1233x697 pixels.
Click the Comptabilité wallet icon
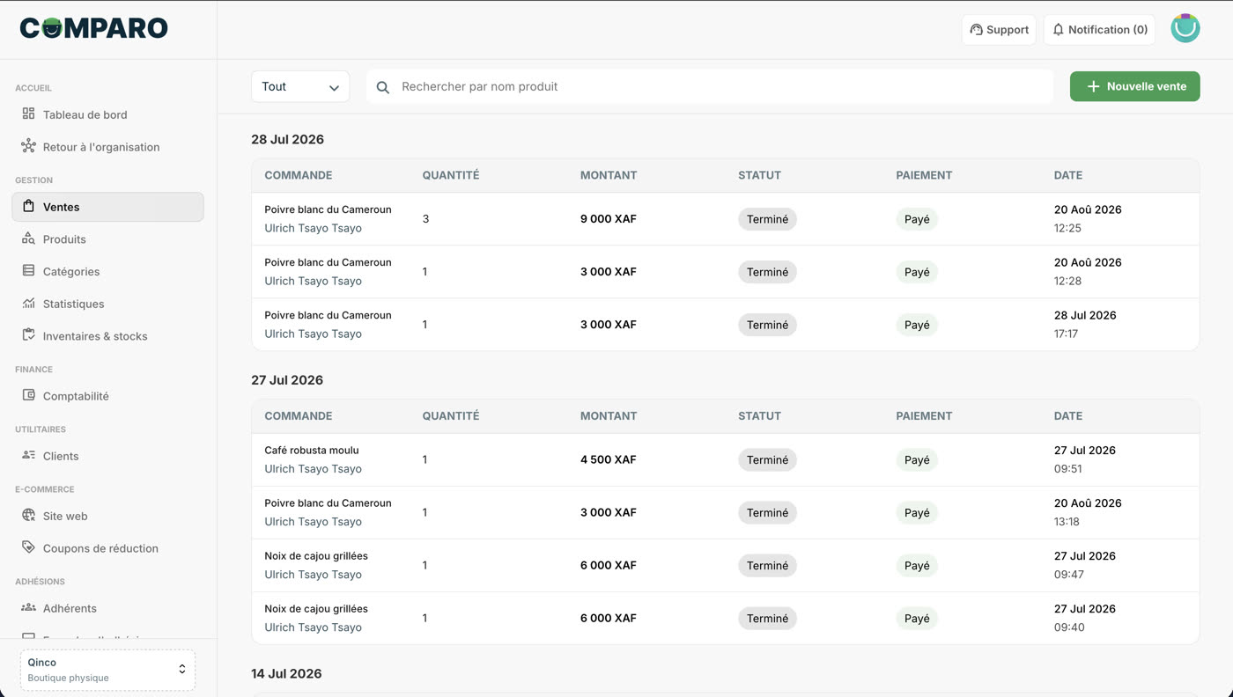tap(28, 395)
